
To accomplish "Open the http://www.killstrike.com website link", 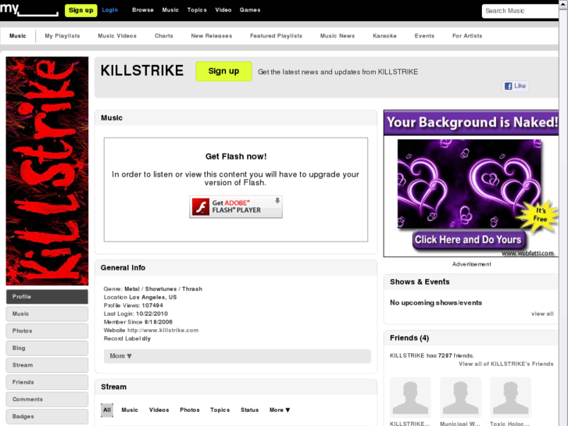I will [163, 331].
